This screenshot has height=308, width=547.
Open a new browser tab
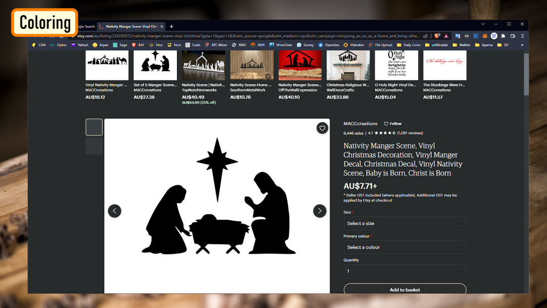[171, 26]
